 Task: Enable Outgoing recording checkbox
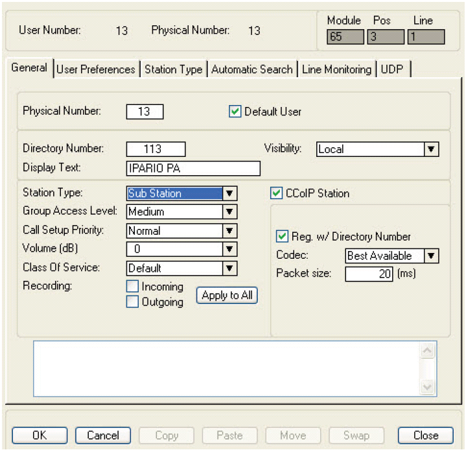pos(132,302)
